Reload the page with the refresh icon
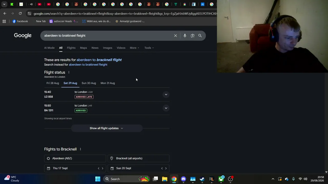 [20, 13]
